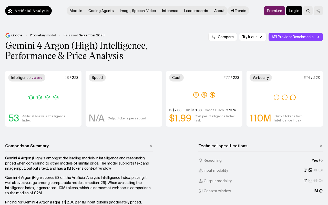Click video icon in Output modality row
The image size is (328, 205).
pos(321,181)
